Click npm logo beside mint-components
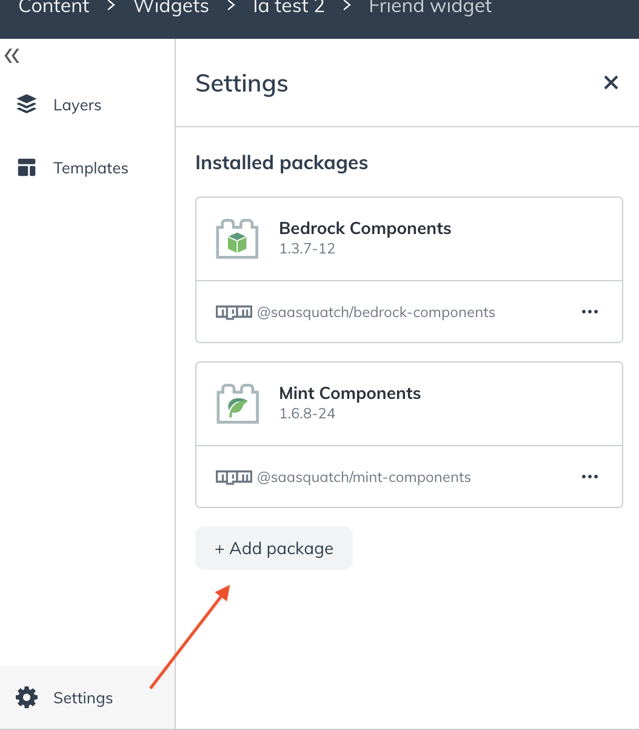Screen dimensions: 639x730 (x=234, y=477)
